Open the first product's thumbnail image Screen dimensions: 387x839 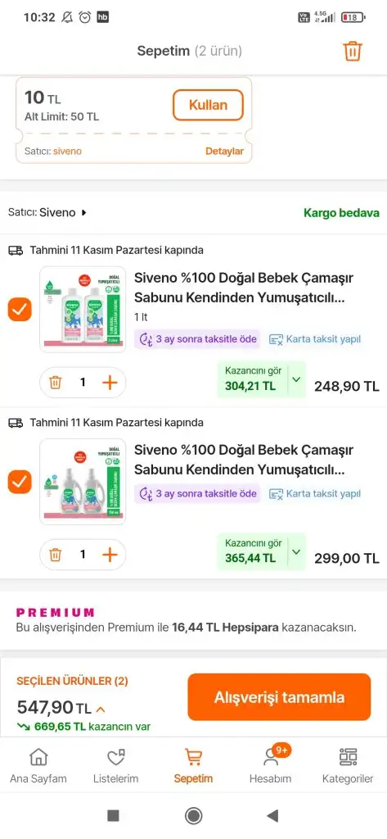point(83,309)
